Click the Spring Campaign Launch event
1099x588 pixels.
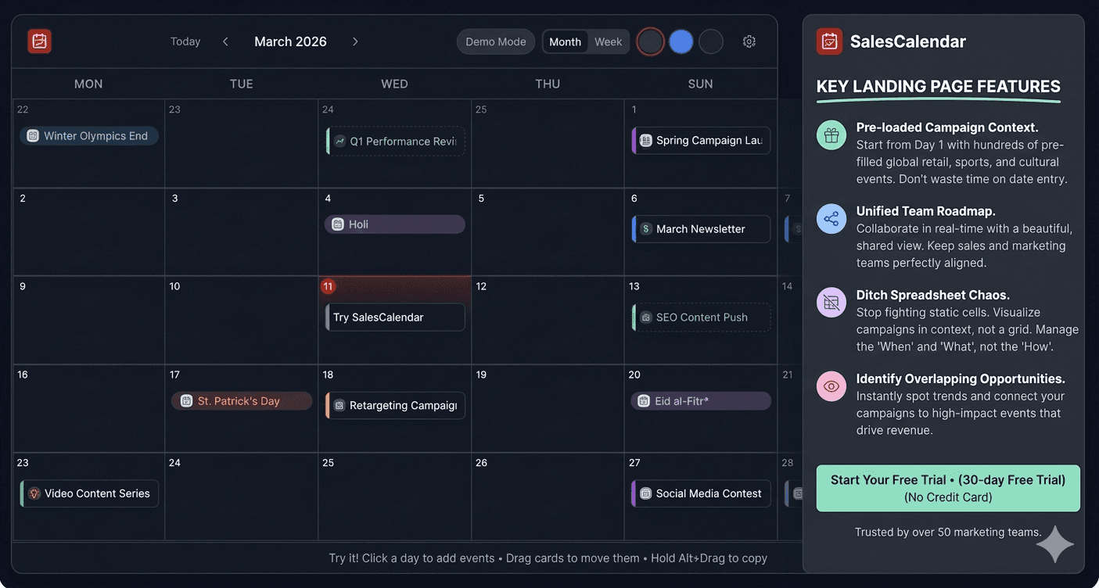(x=701, y=141)
